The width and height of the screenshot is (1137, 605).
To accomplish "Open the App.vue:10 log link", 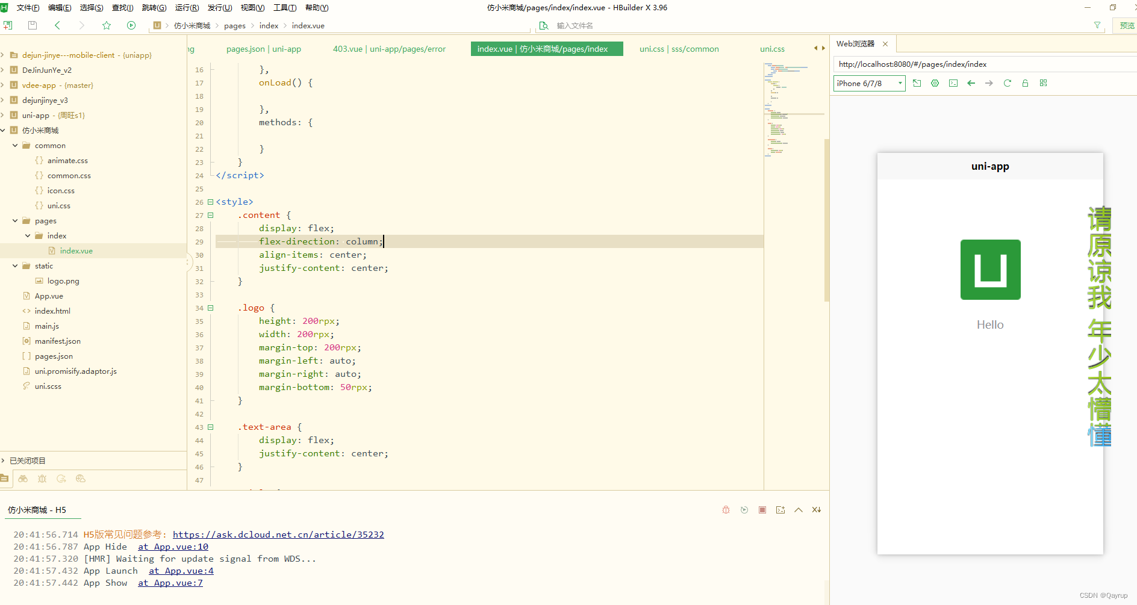I will (x=173, y=547).
